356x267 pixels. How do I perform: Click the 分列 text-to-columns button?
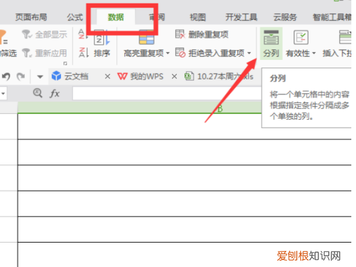(x=271, y=43)
